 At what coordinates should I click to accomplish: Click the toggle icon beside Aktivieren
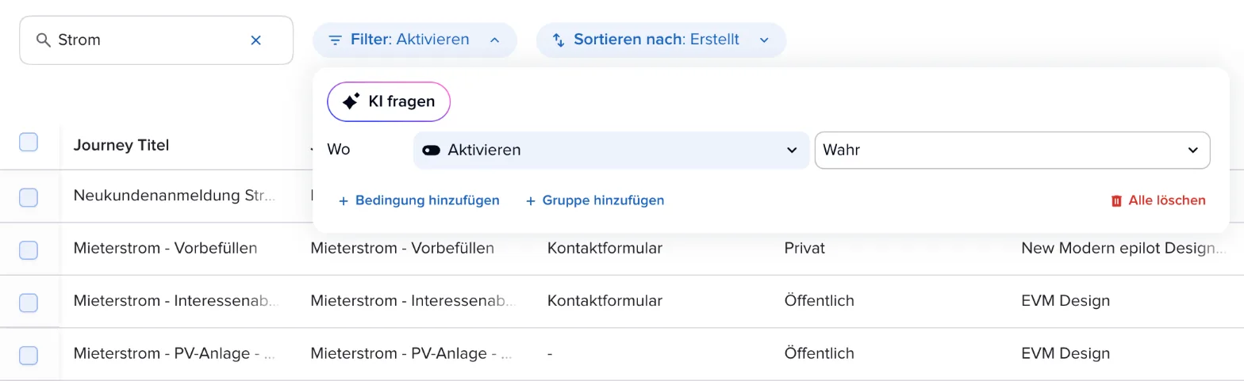tap(432, 150)
